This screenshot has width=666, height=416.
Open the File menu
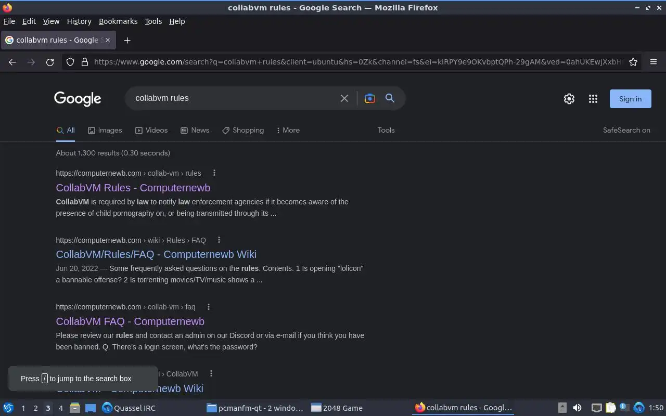point(9,21)
